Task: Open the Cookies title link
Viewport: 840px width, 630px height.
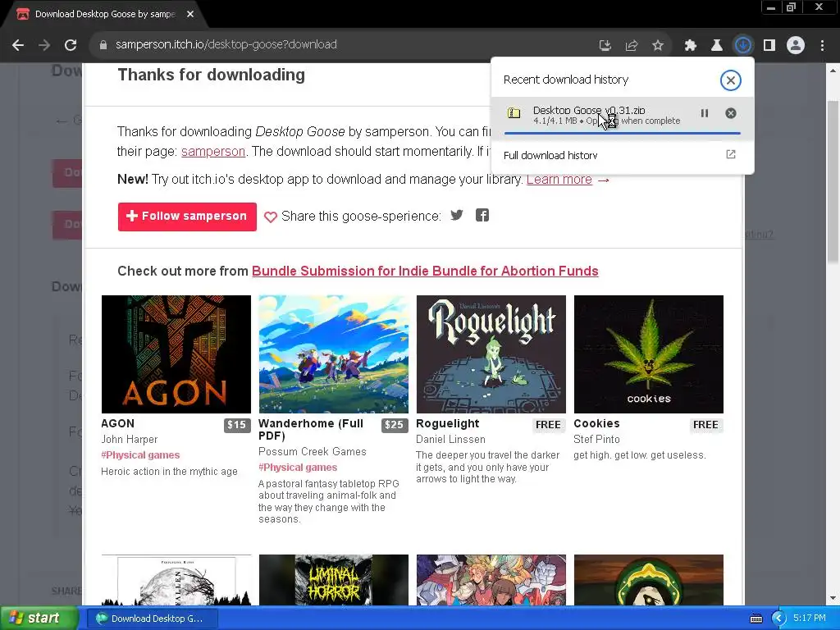Action: coord(597,424)
